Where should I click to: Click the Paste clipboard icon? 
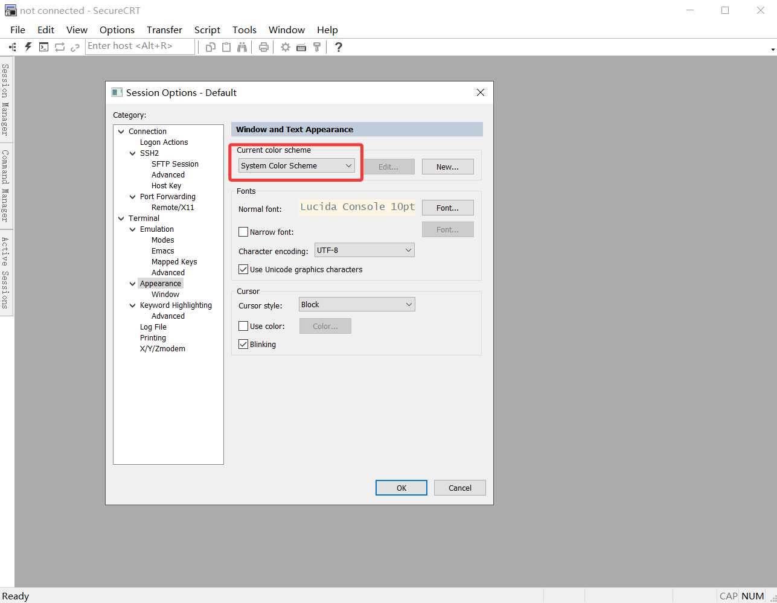[x=226, y=47]
